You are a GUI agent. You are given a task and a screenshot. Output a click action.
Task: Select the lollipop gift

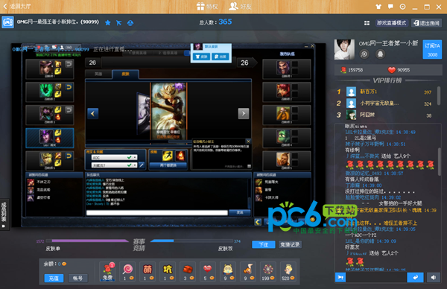pos(127,272)
